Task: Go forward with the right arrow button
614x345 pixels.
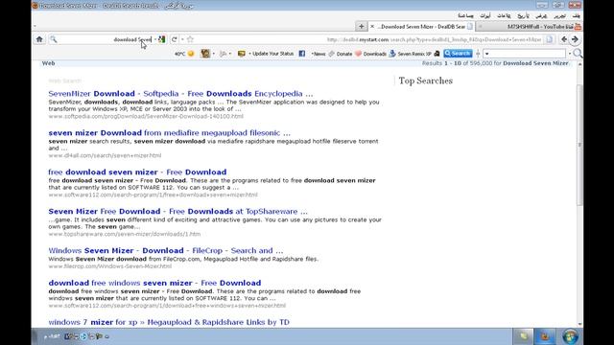Action: pos(575,39)
